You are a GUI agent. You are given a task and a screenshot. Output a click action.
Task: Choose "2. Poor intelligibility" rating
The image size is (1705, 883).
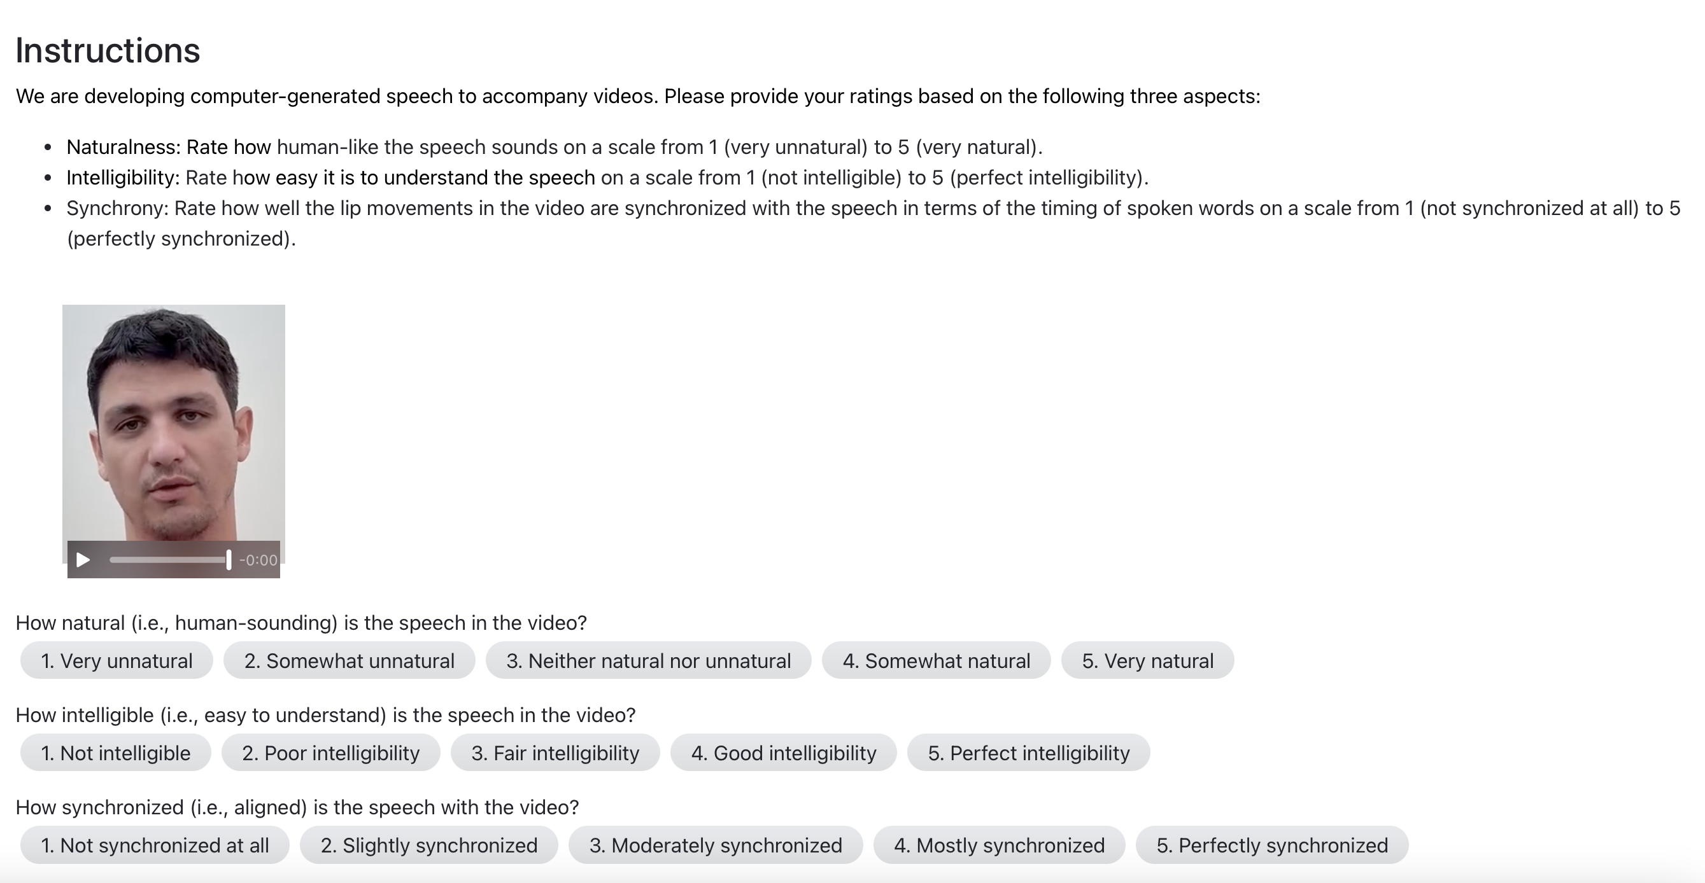tap(330, 753)
